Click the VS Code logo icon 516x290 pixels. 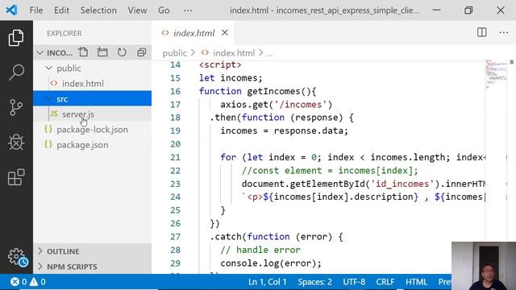click(x=11, y=10)
